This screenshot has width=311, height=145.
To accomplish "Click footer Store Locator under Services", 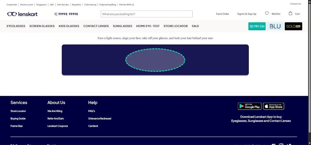I will pos(18,111).
